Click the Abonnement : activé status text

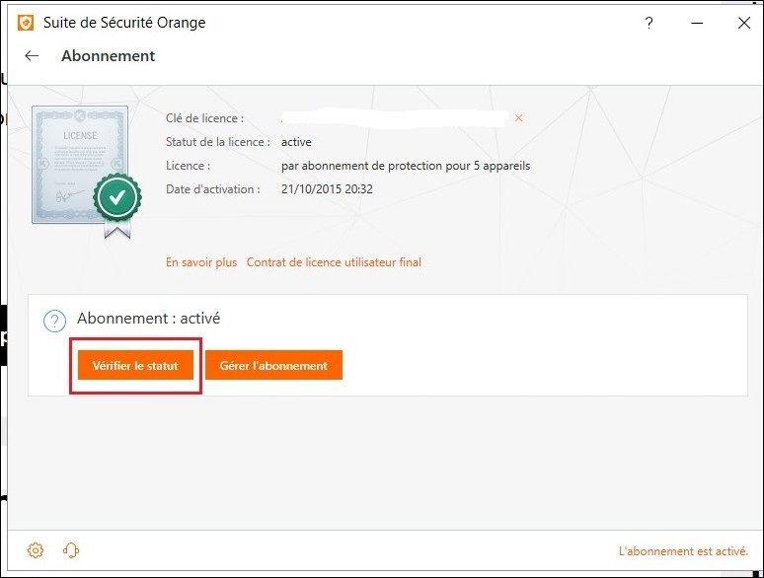click(x=149, y=319)
